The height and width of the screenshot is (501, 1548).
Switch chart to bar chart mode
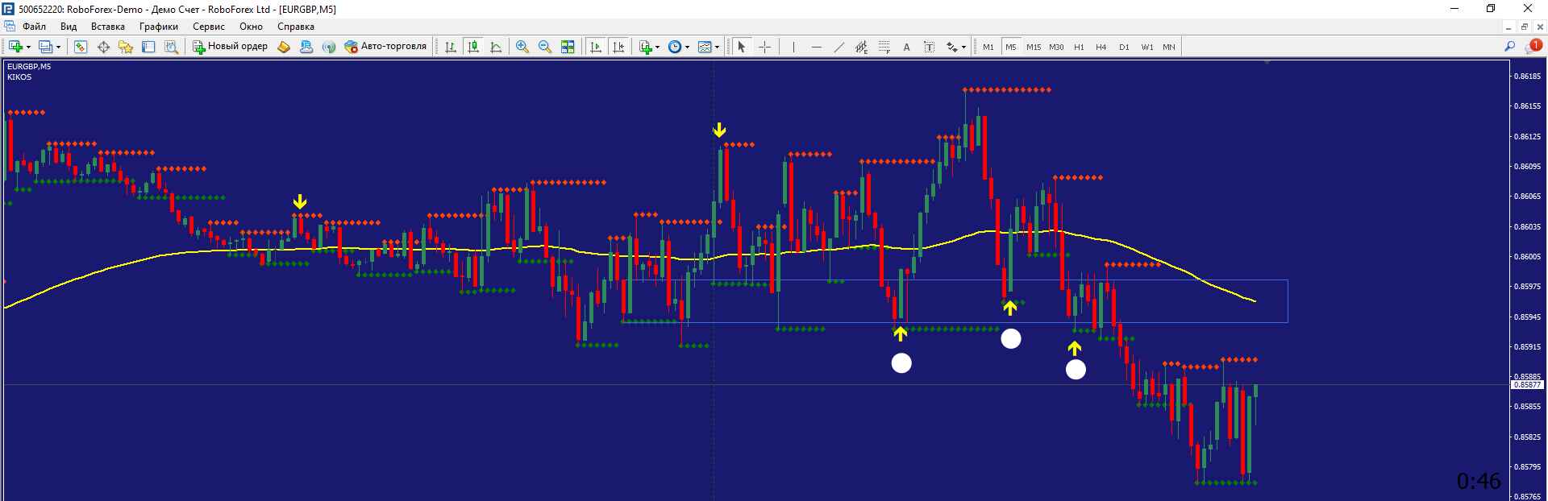point(451,47)
